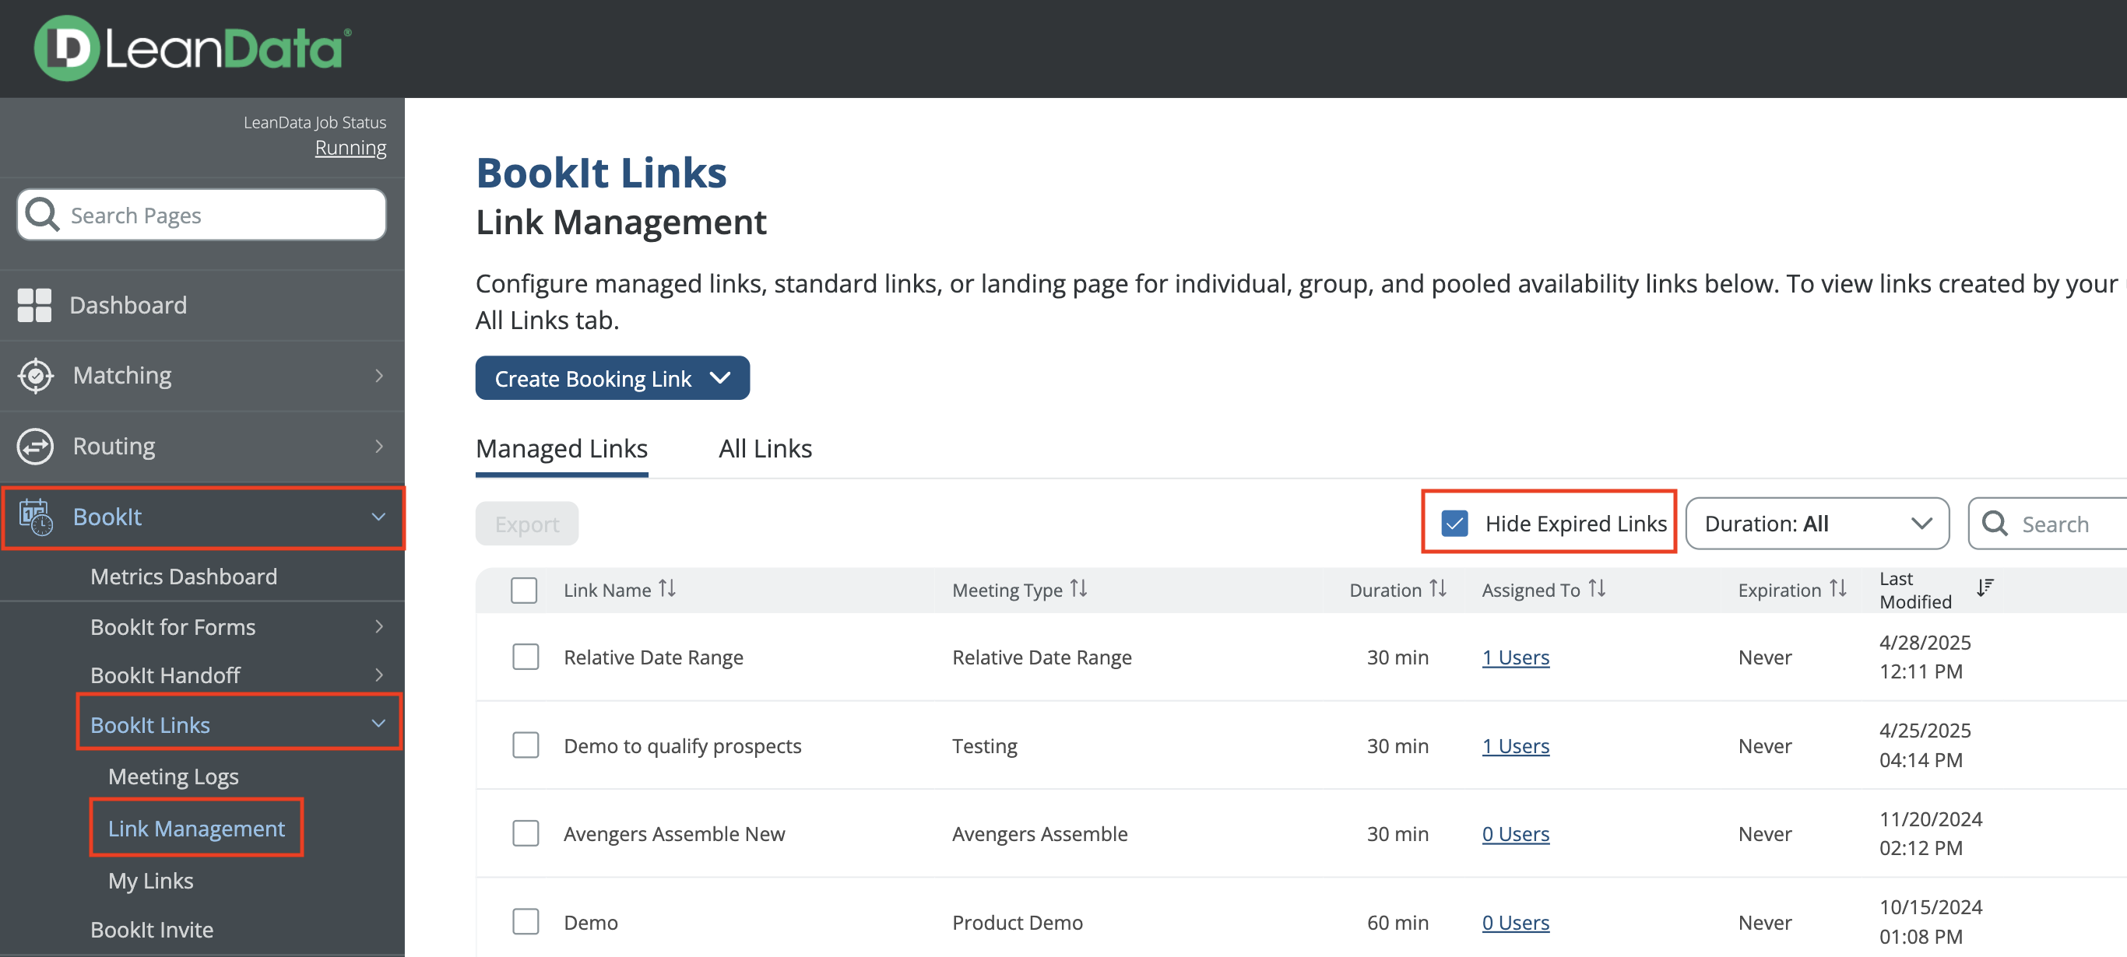2127x957 pixels.
Task: Open the Duration: All dropdown
Action: tap(1816, 524)
